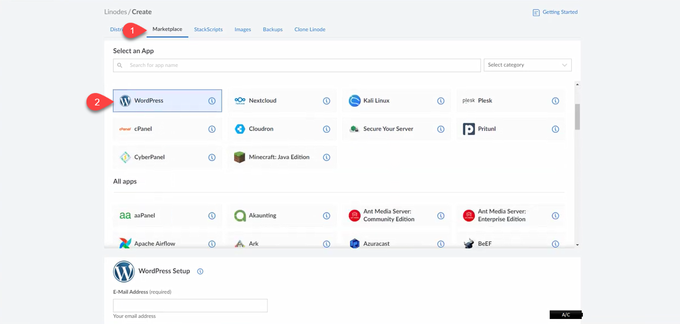Open info for Nextcloud app
Viewport: 680px width, 324px height.
click(x=327, y=101)
